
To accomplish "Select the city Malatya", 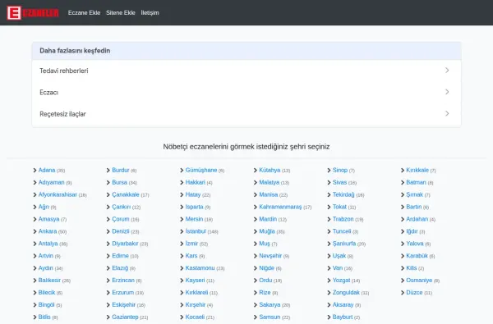I will tap(270, 182).
